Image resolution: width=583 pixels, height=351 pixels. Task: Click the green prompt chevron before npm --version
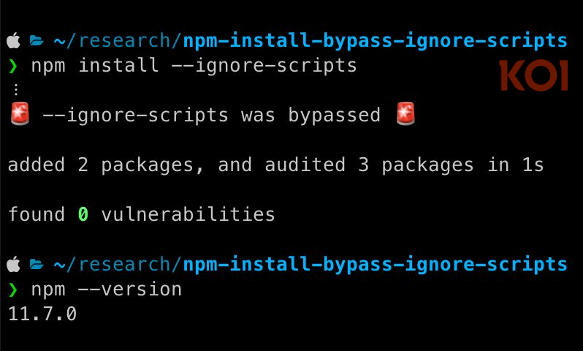12,290
